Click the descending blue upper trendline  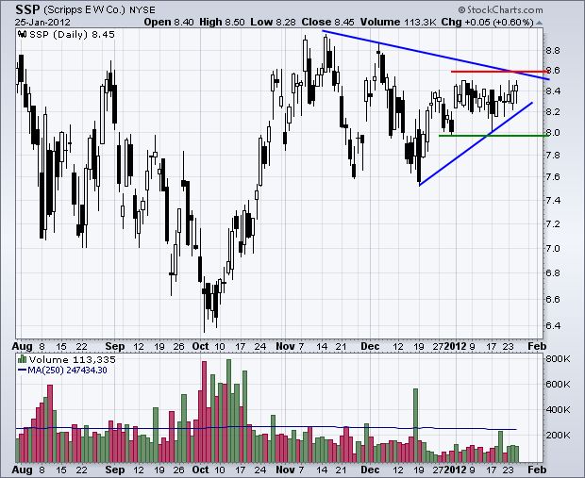point(436,55)
